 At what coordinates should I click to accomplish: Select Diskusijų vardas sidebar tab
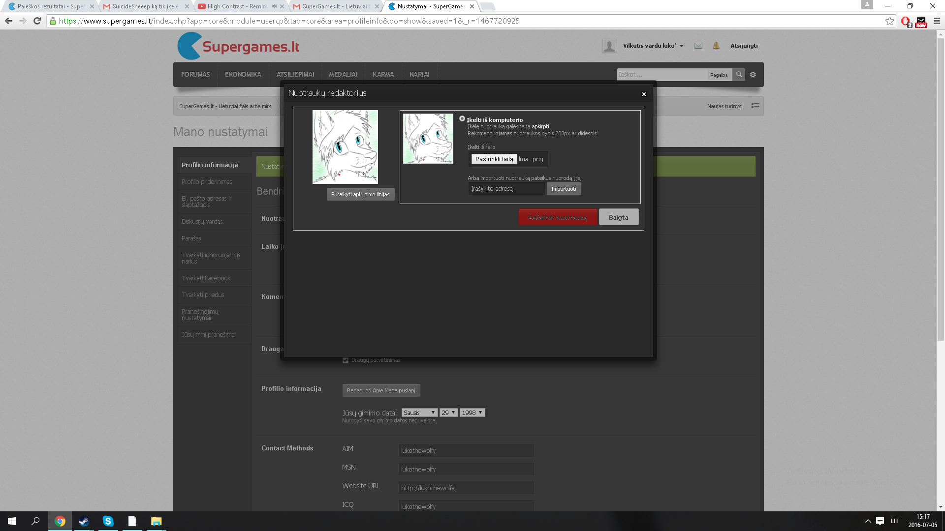click(x=215, y=222)
